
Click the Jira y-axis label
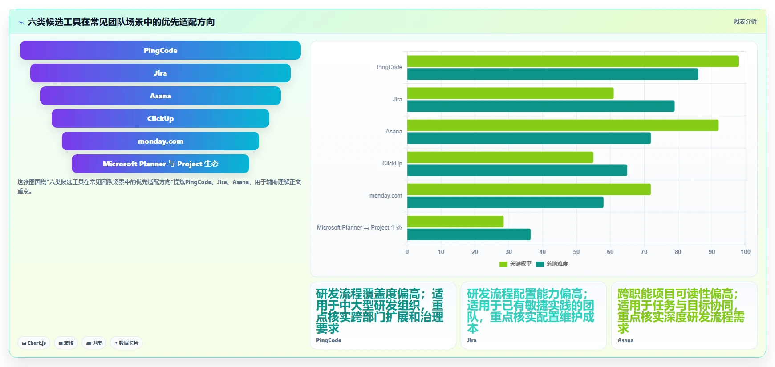397,100
